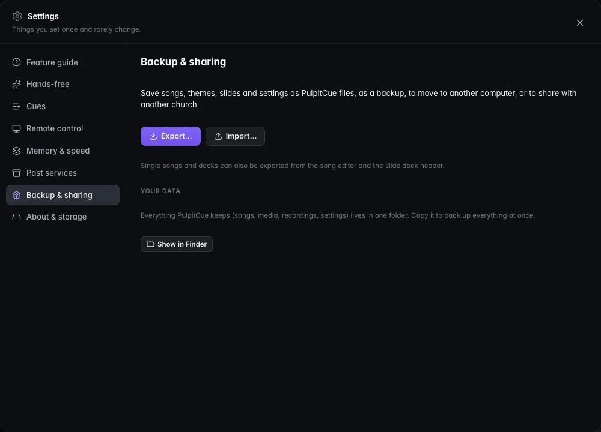Click the Past services archive icon
The image size is (601, 432).
coord(16,173)
